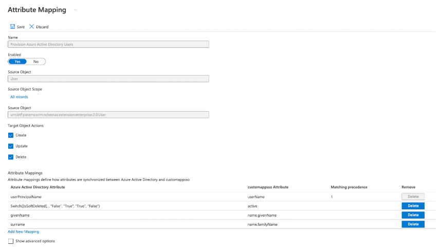Select the userName target attribute cell

tap(256, 197)
